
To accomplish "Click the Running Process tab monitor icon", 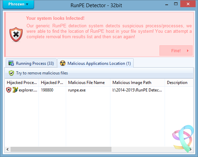I will tap(11, 63).
